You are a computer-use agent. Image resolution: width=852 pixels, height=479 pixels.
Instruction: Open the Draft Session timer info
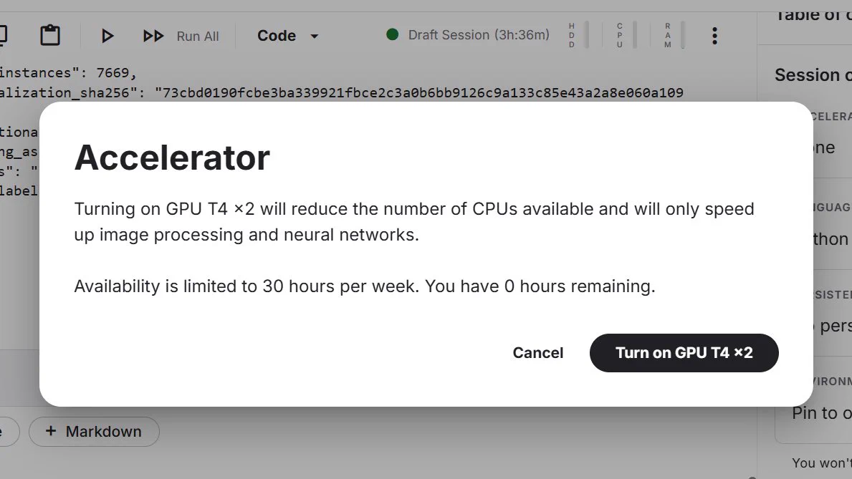coord(479,35)
